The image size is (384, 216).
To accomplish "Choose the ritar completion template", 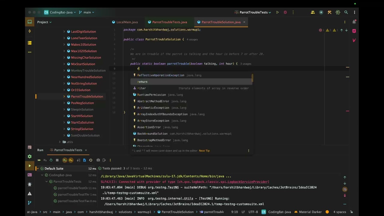I will pos(191,88).
